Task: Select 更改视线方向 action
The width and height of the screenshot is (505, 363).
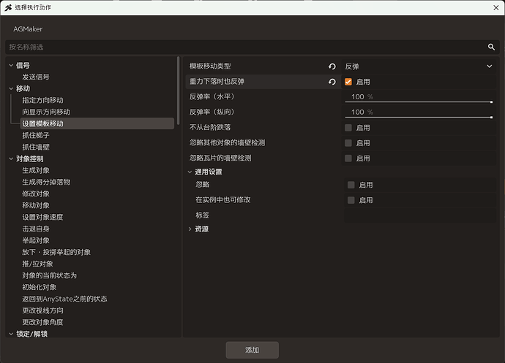Action: [x=43, y=310]
